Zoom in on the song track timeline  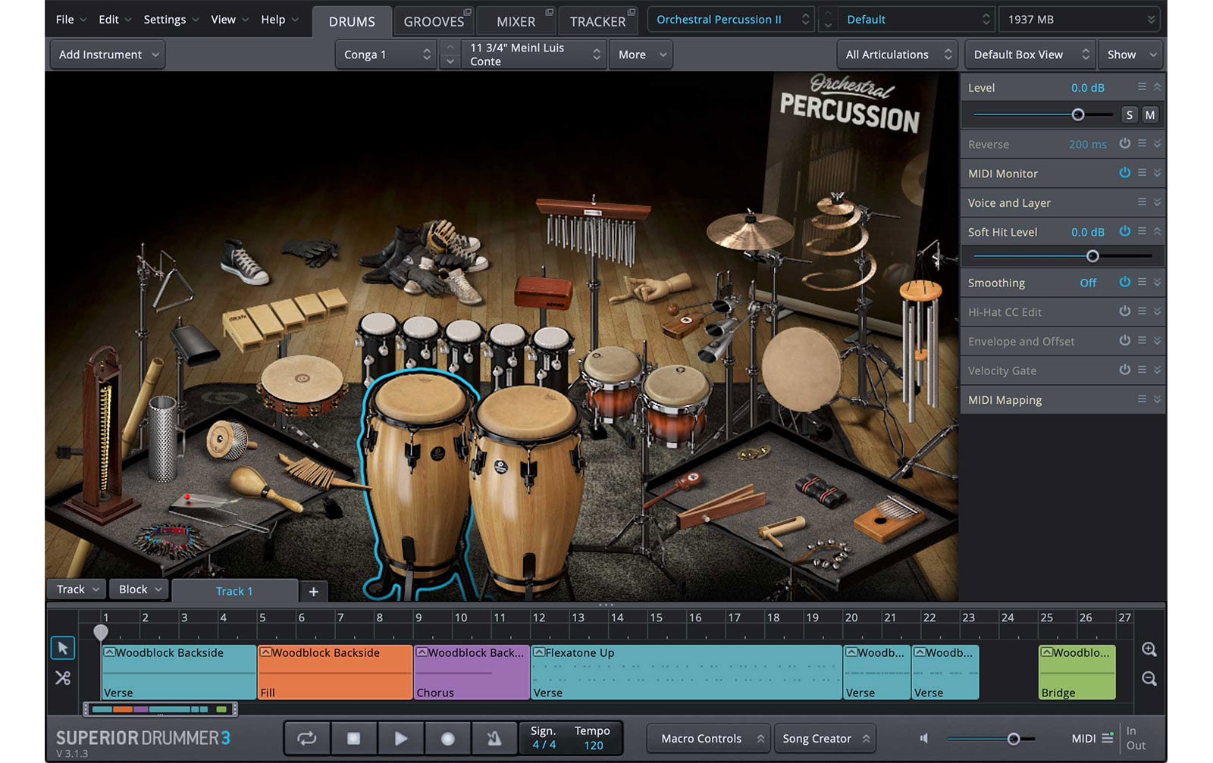click(1149, 649)
